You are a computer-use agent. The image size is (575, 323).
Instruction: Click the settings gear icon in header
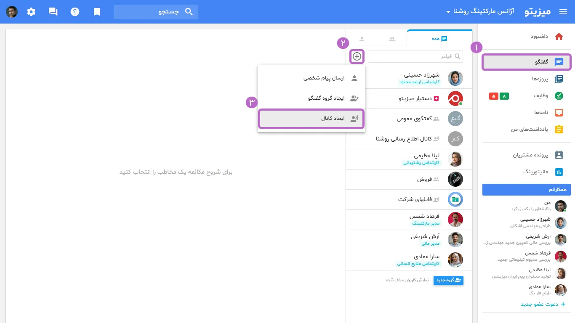click(31, 12)
